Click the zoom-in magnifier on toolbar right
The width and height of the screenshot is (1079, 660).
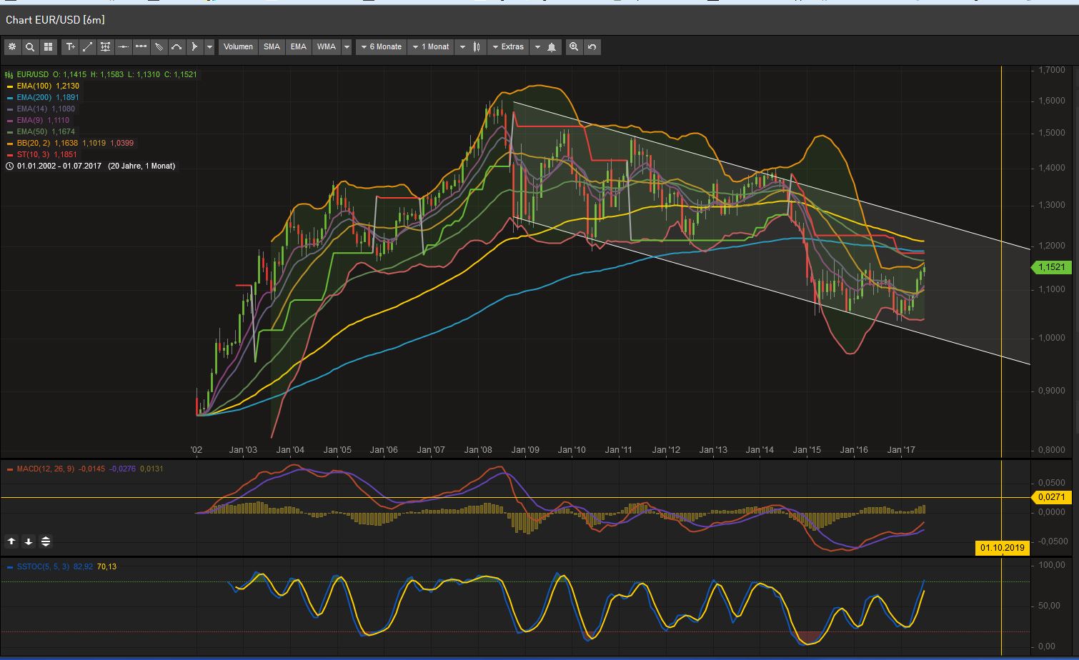pos(575,46)
